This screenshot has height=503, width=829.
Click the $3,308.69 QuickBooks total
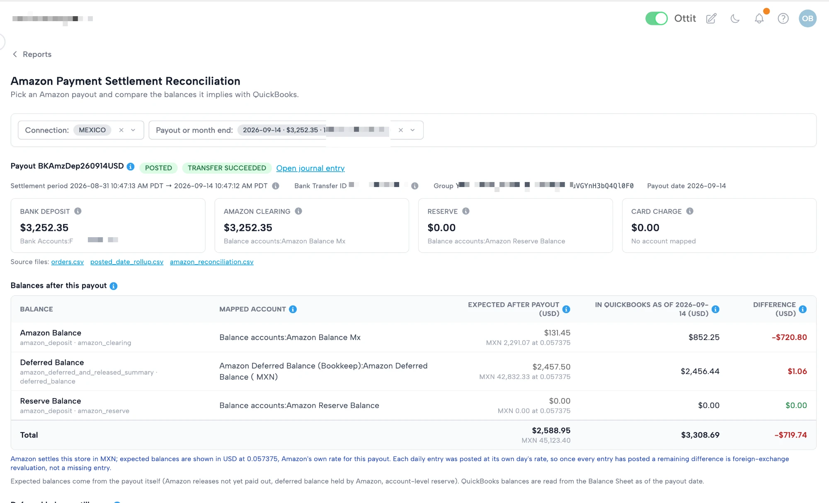tap(700, 435)
